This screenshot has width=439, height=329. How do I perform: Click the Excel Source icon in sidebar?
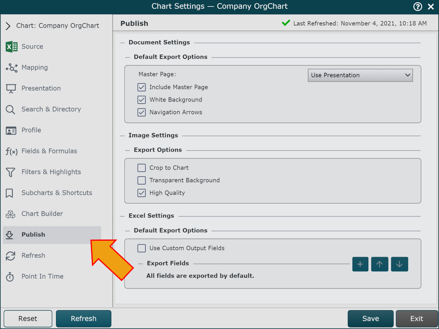coord(11,47)
